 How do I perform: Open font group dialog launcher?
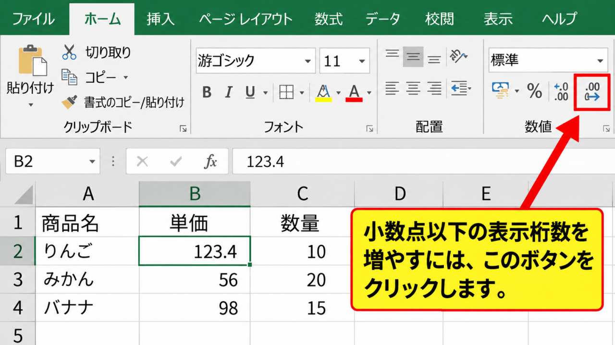[369, 128]
